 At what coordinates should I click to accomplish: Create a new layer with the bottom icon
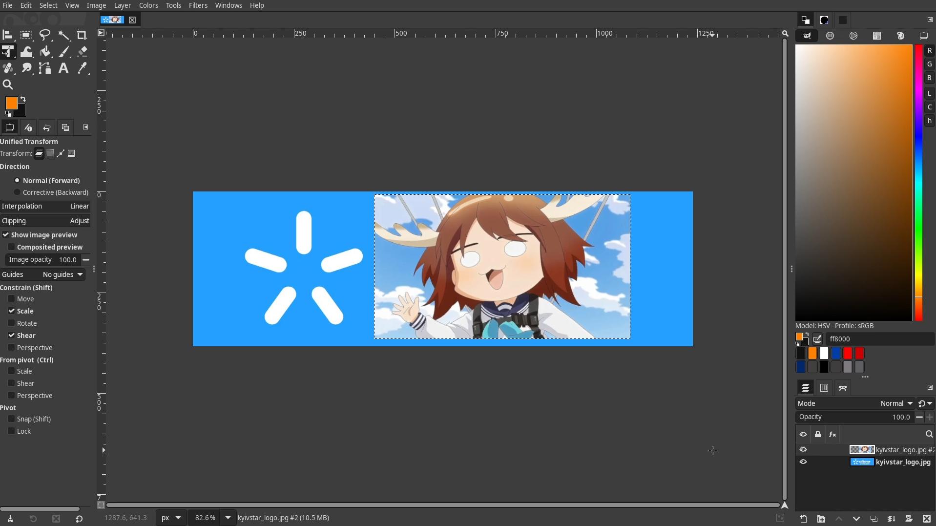point(803,519)
